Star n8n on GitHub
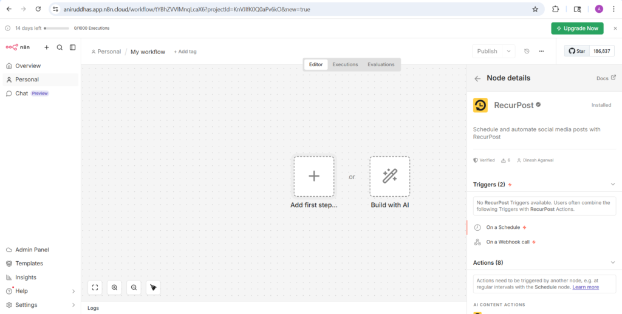The height and width of the screenshot is (314, 622). (577, 51)
